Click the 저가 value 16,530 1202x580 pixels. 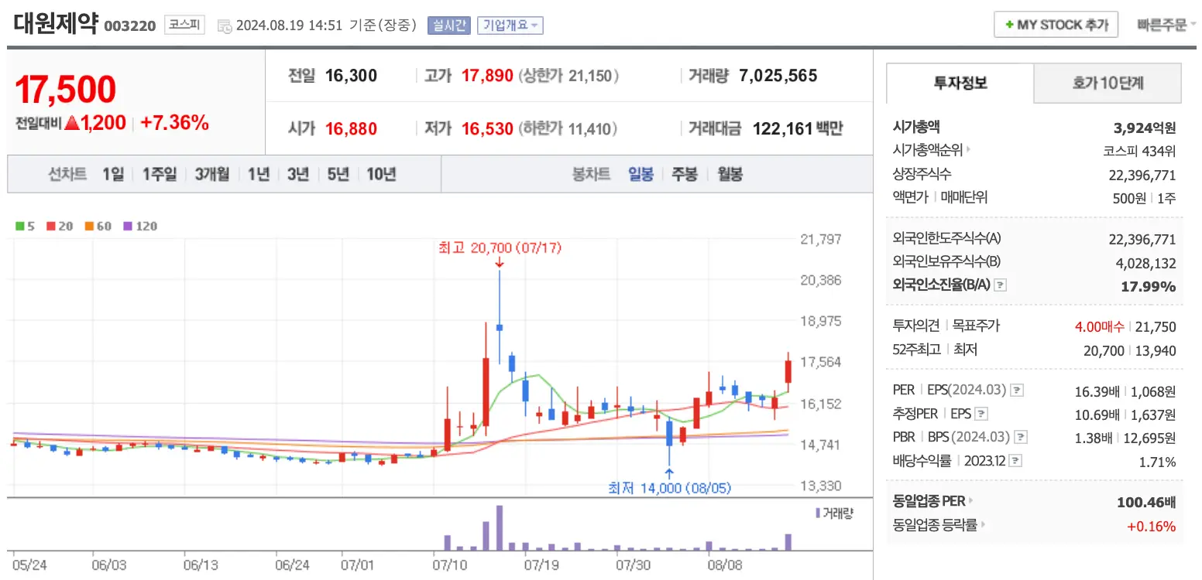(487, 128)
